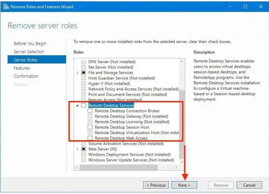269x194 pixels.
Task: Select the Server Roles step
Action: tap(37, 60)
